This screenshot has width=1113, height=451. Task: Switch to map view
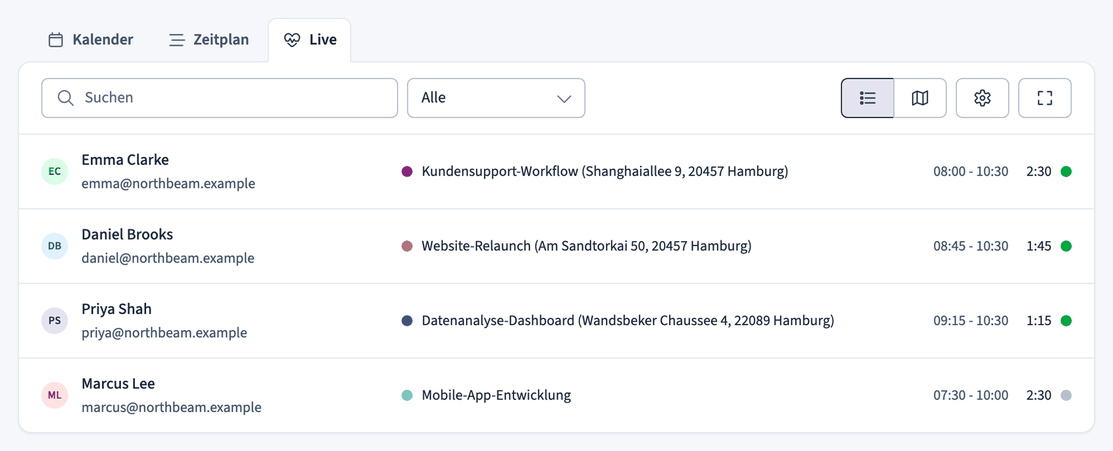(x=920, y=98)
